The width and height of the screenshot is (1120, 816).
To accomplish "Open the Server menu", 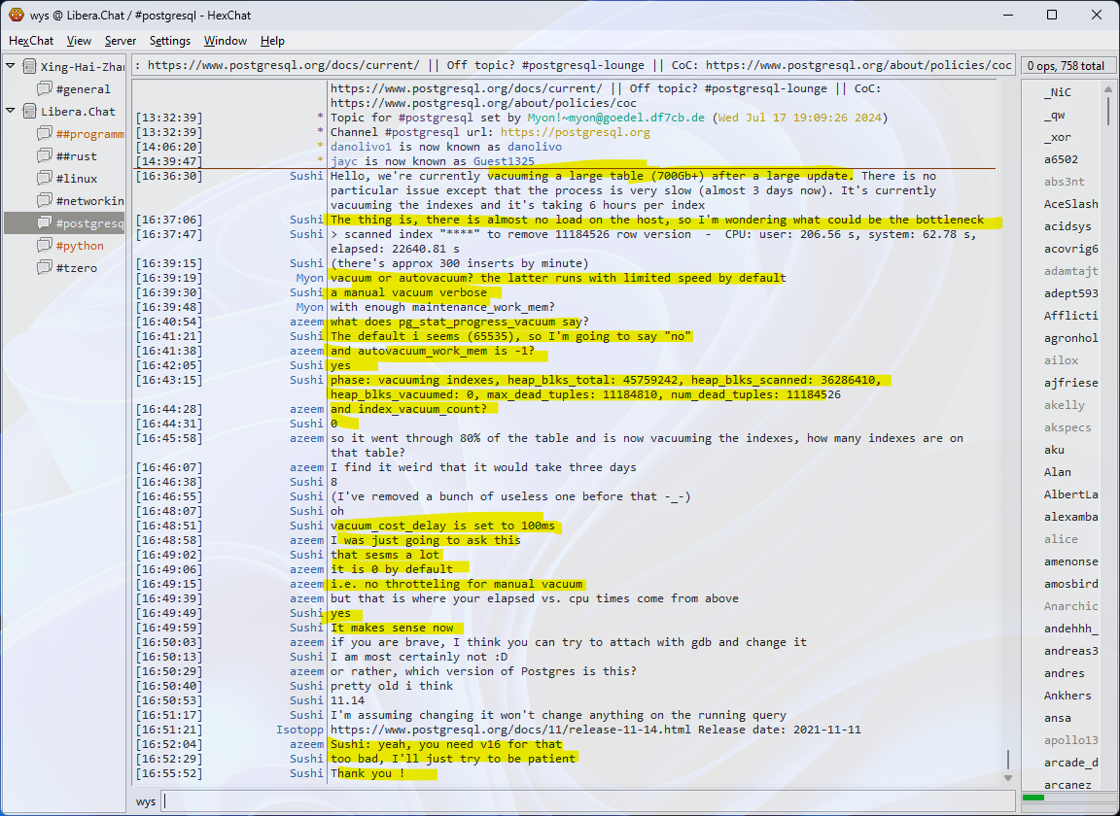I will tap(121, 41).
